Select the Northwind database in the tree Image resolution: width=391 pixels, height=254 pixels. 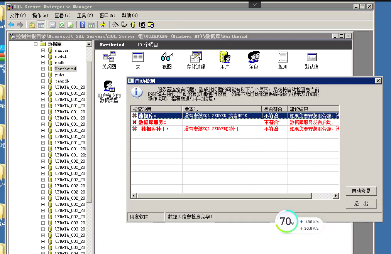65,69
